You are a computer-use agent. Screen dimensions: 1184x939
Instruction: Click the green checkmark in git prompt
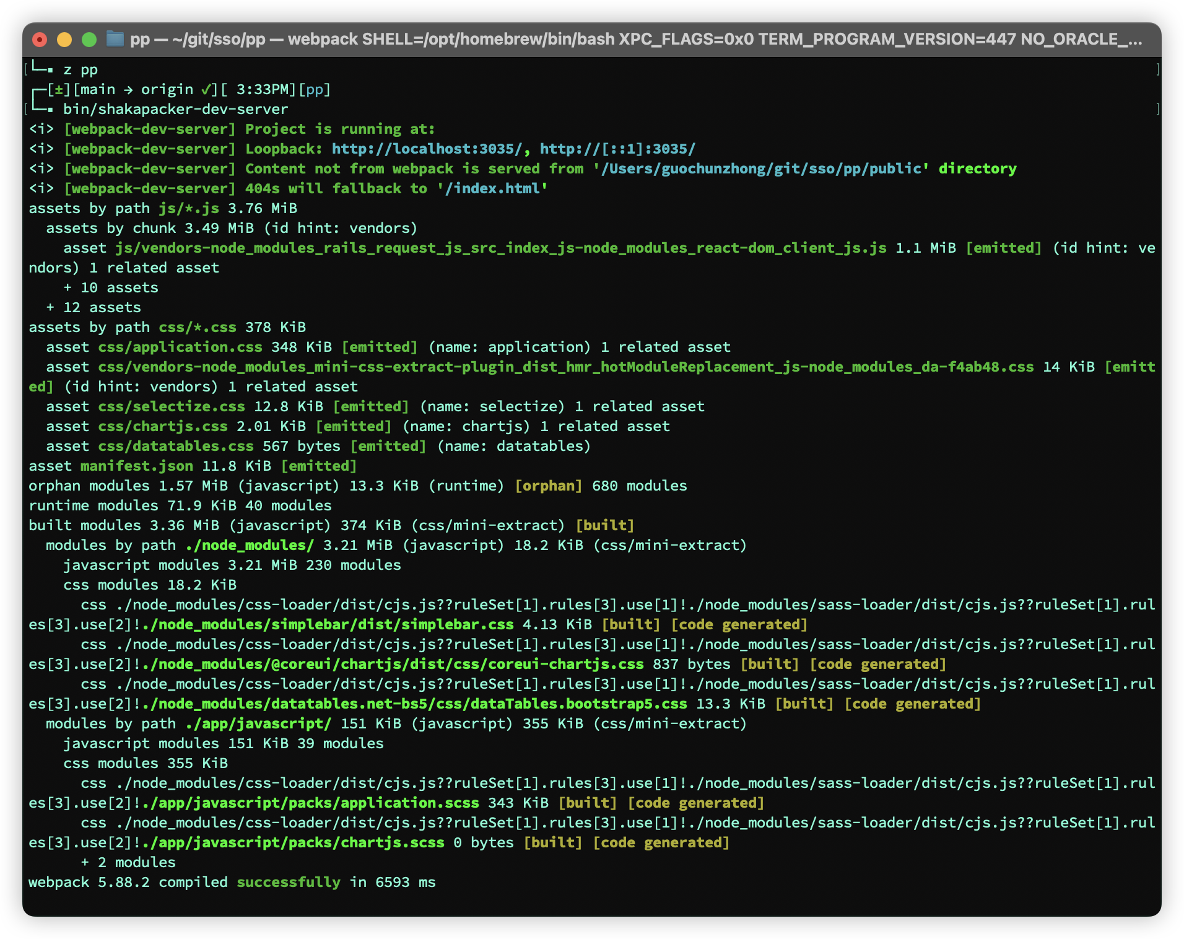(206, 90)
